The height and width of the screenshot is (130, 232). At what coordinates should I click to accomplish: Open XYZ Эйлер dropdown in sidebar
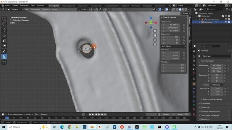[x=173, y=46]
